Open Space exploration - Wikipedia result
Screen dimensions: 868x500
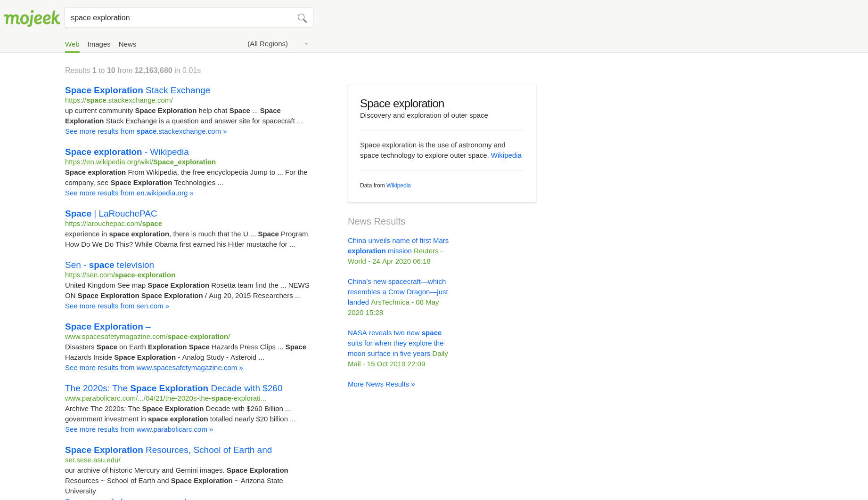click(127, 152)
